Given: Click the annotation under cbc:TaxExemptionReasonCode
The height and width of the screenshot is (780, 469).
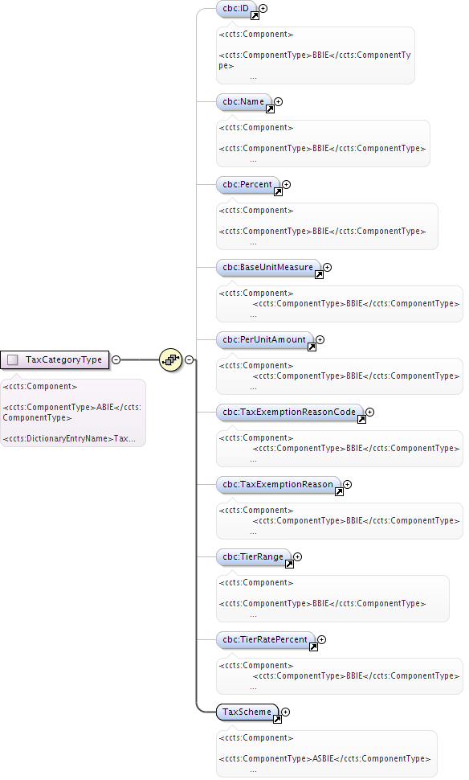Looking at the screenshot, I should pos(340,449).
